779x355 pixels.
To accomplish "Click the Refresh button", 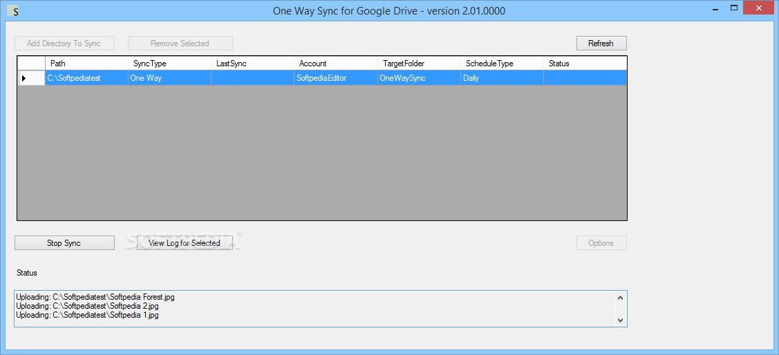I will (x=601, y=44).
